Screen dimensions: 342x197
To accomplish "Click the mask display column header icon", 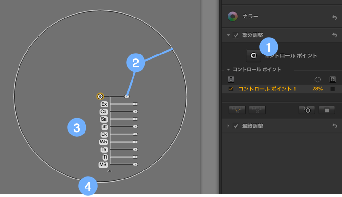I will coord(332,80).
